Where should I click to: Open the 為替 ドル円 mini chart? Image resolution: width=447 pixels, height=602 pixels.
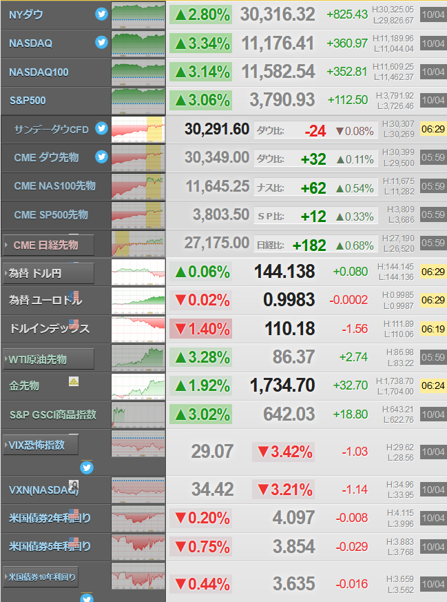point(138,272)
